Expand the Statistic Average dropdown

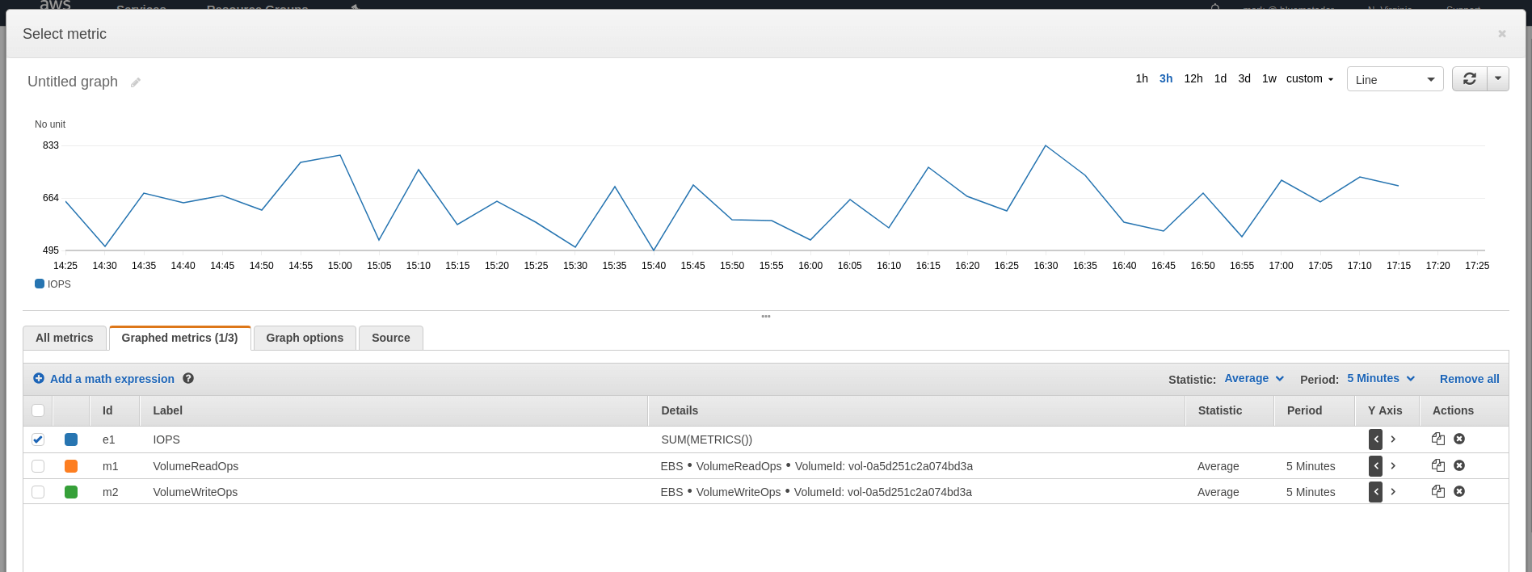pos(1253,378)
